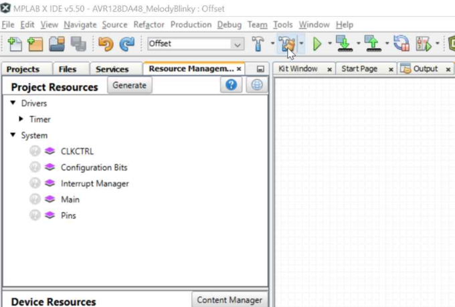Close the Start Page tab
Screen dimensions: 455x307
pyautogui.click(x=391, y=70)
